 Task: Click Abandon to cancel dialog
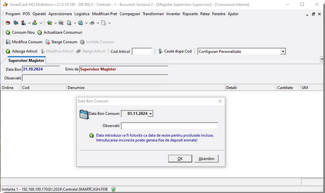click(206, 159)
